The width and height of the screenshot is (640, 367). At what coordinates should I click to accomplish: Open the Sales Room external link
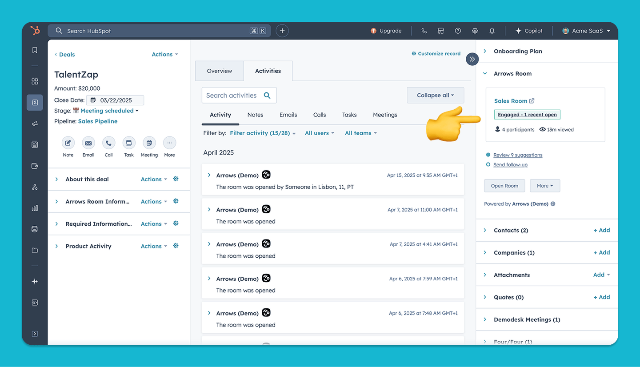pos(514,101)
